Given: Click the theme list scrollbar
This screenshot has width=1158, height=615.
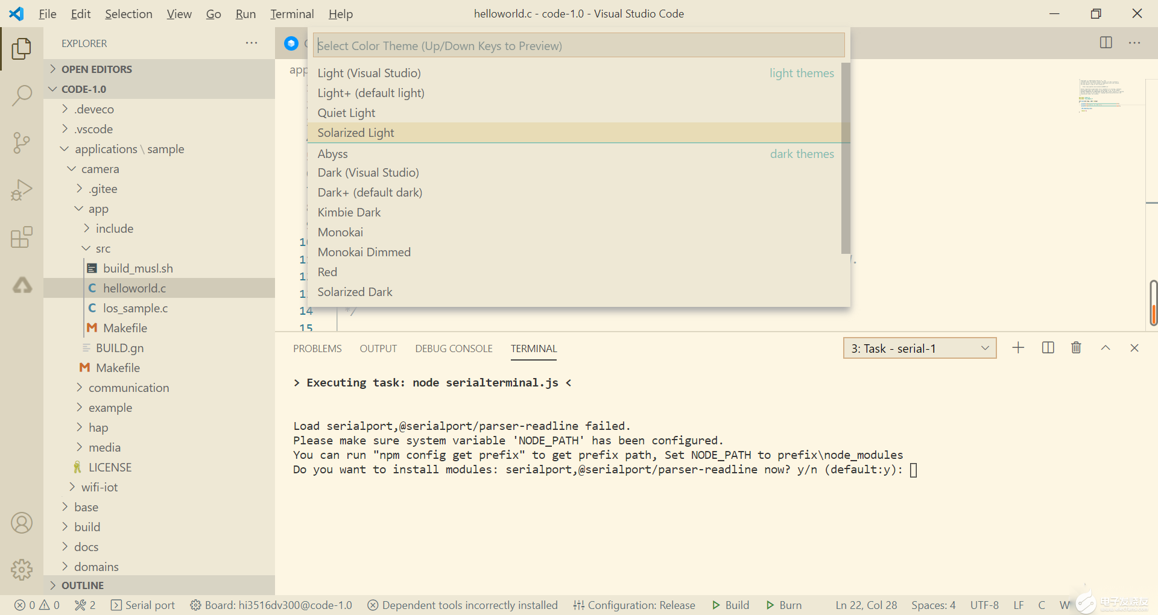Looking at the screenshot, I should point(846,158).
